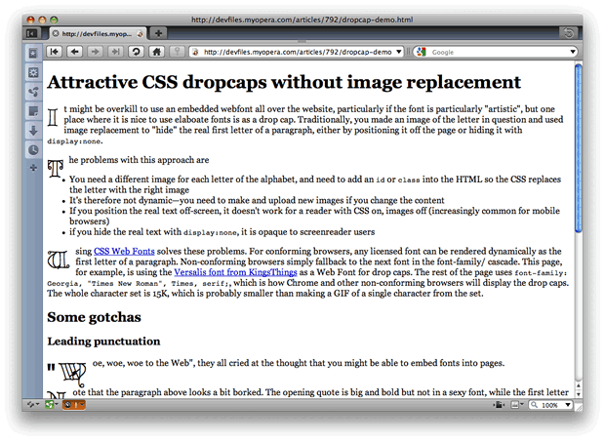
Task: Click the bullet starting 'if you hide the real text'
Action: [x=222, y=232]
